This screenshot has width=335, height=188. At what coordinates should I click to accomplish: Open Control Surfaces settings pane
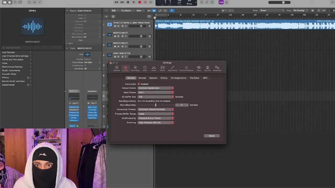186,68
